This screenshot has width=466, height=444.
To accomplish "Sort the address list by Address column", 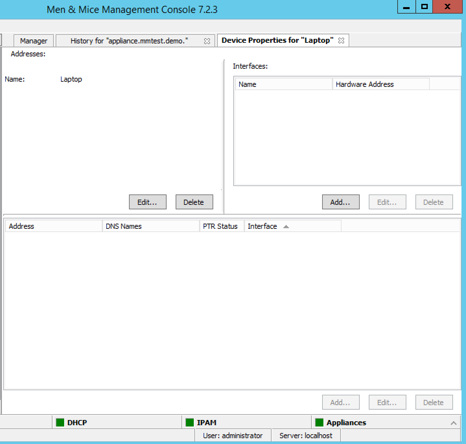I will pos(53,226).
